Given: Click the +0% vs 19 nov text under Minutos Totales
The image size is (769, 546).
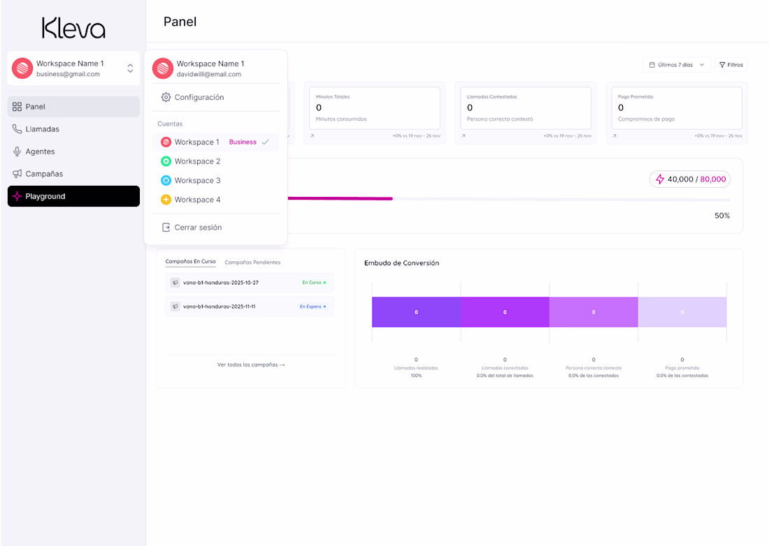Looking at the screenshot, I should (x=417, y=136).
